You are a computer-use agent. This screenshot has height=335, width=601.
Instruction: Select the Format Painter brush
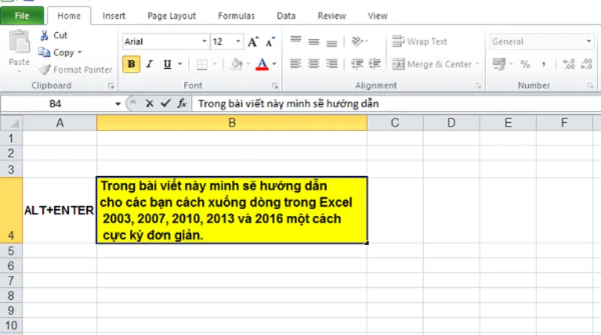pyautogui.click(x=45, y=70)
